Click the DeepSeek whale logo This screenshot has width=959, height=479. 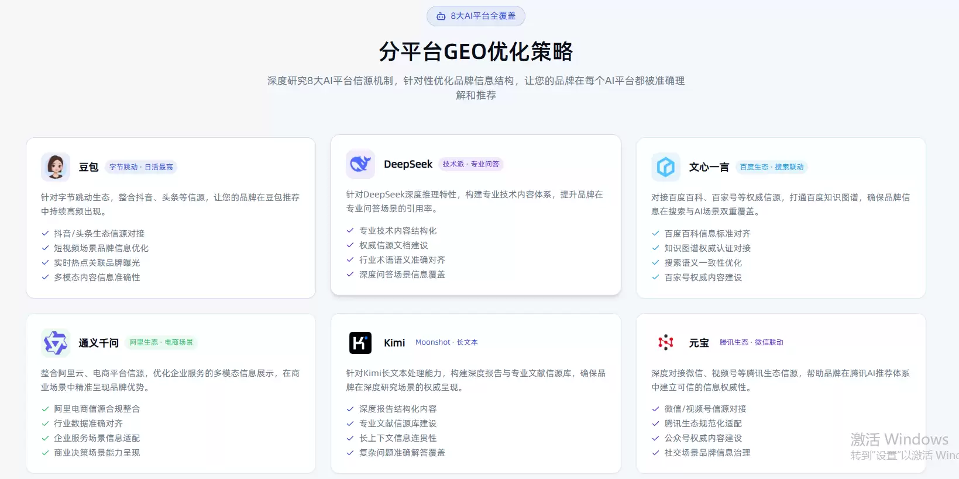pos(360,164)
